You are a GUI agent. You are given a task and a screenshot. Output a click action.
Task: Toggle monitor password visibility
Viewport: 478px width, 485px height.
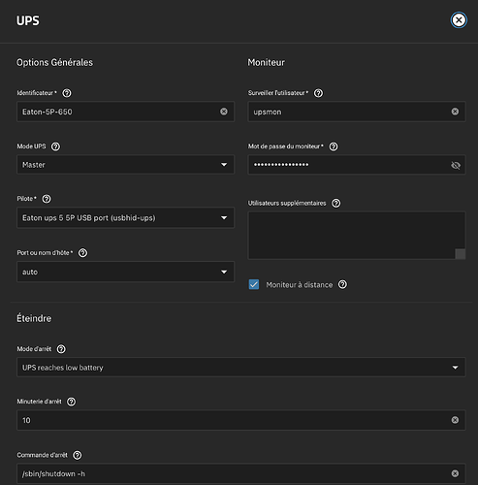tap(456, 165)
